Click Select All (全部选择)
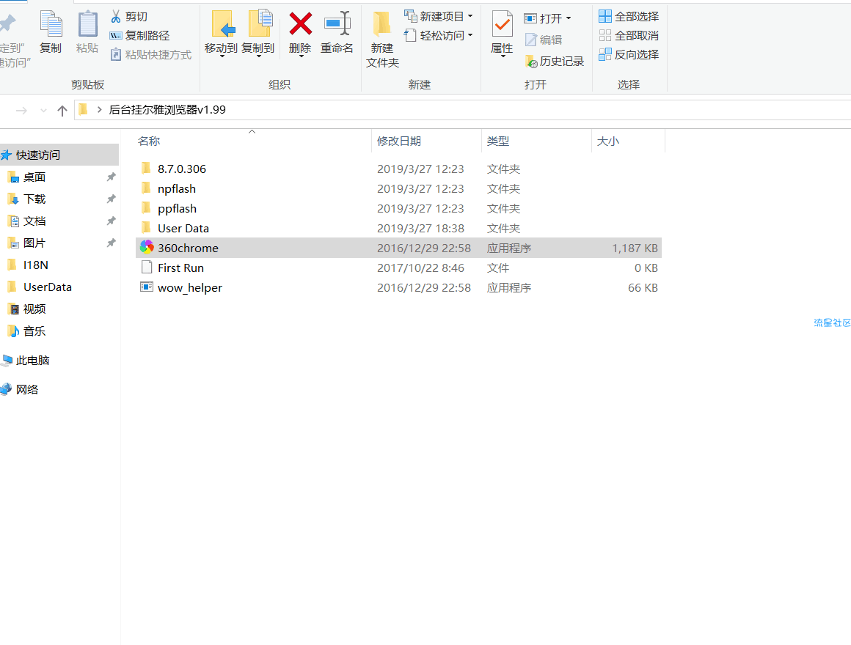Image resolution: width=851 pixels, height=645 pixels. point(629,17)
